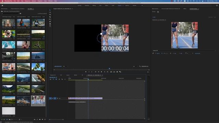Open the Graphics workspace menu icon
219x123 pixels.
123,5
